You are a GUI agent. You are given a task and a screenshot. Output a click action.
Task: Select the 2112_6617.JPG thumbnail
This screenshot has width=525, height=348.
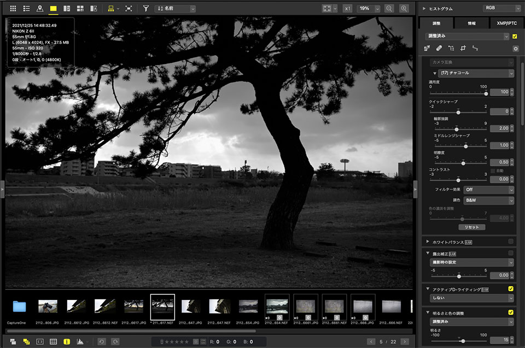point(133,306)
